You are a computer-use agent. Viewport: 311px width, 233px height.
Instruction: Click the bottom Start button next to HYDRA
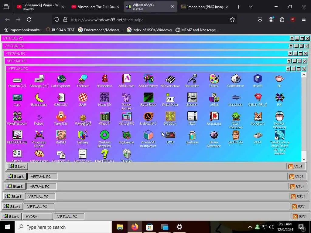11,216
